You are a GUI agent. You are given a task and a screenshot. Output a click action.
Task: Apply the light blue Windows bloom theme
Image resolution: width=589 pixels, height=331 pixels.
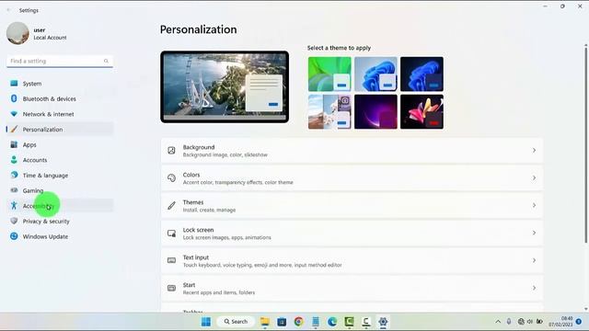click(375, 74)
